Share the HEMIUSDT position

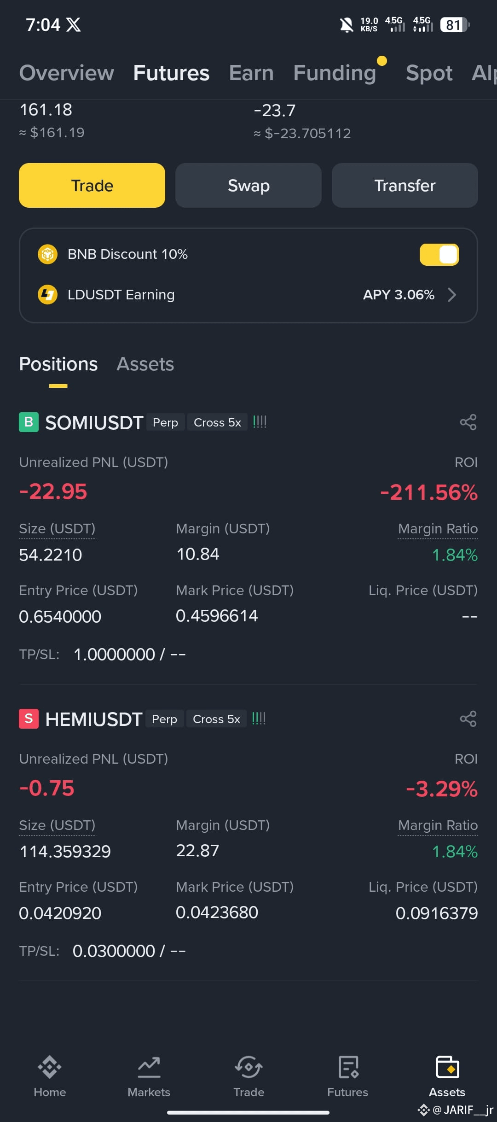468,719
